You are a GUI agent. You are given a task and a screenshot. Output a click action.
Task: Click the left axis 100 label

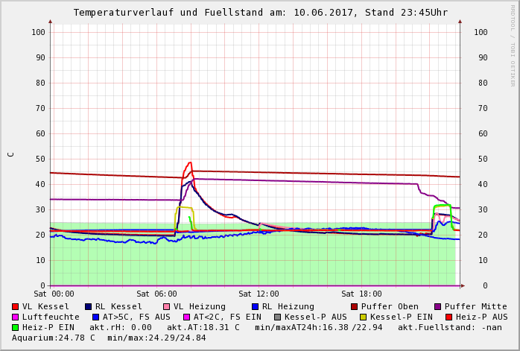[x=39, y=32]
